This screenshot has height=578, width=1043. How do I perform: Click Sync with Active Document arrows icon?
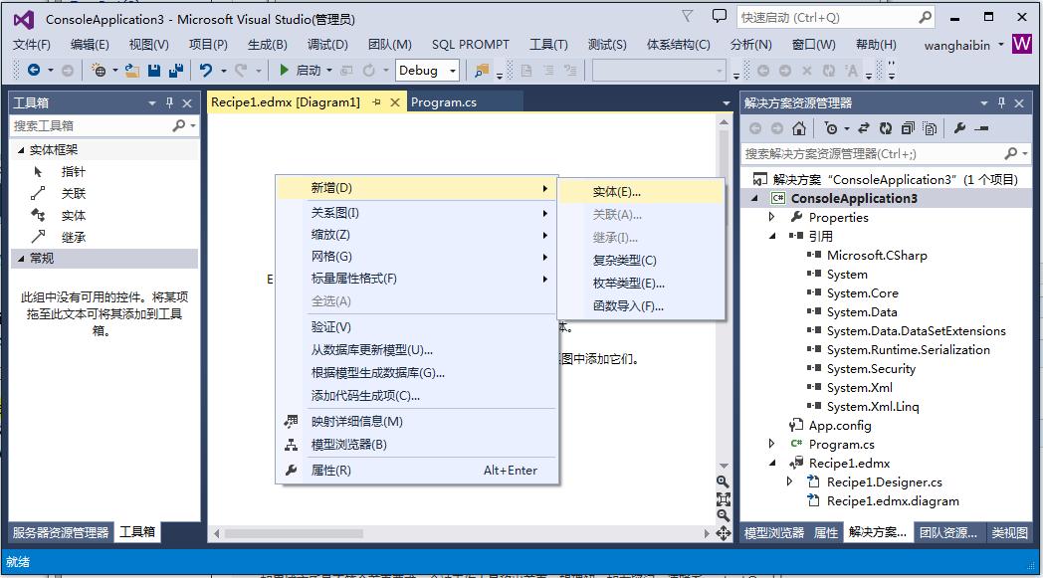(x=864, y=128)
